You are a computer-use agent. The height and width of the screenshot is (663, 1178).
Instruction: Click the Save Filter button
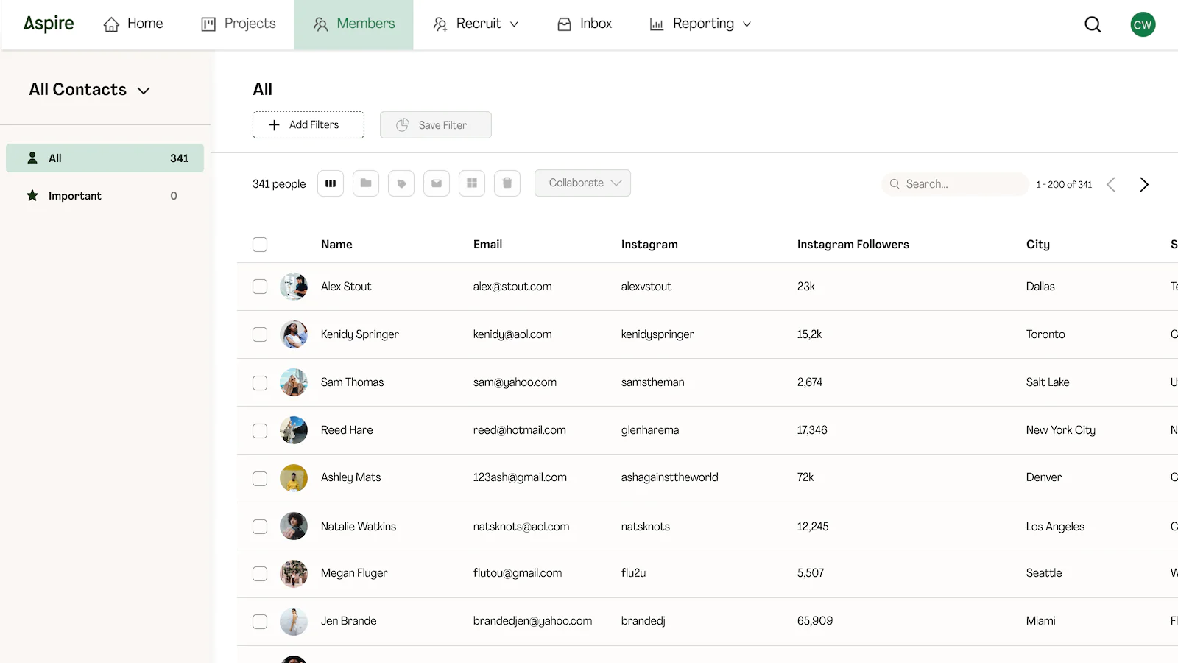435,125
